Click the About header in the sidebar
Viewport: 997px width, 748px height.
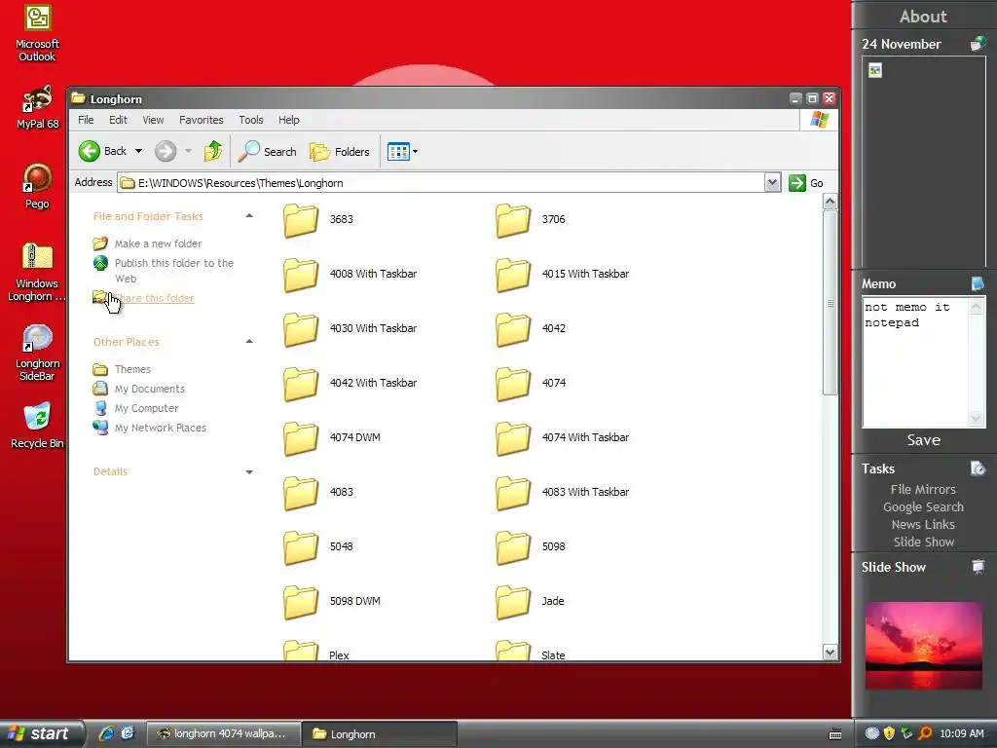(x=923, y=17)
